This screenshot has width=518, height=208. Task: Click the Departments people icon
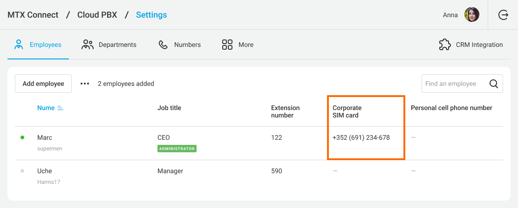coord(88,45)
